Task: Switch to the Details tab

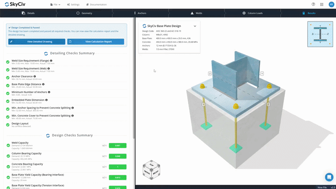Action: [x=28, y=13]
